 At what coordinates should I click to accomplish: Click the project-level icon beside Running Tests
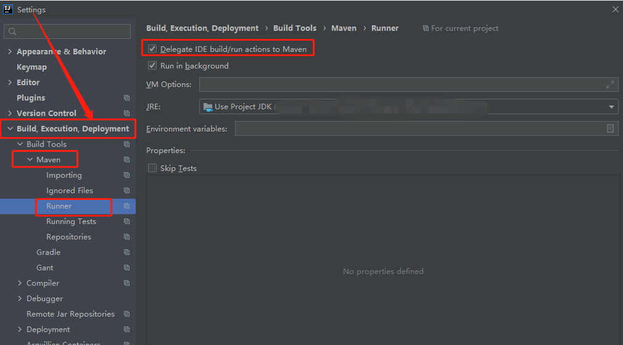126,222
